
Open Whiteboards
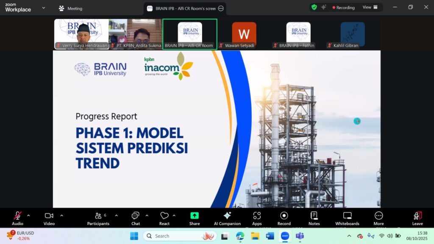tap(347, 218)
